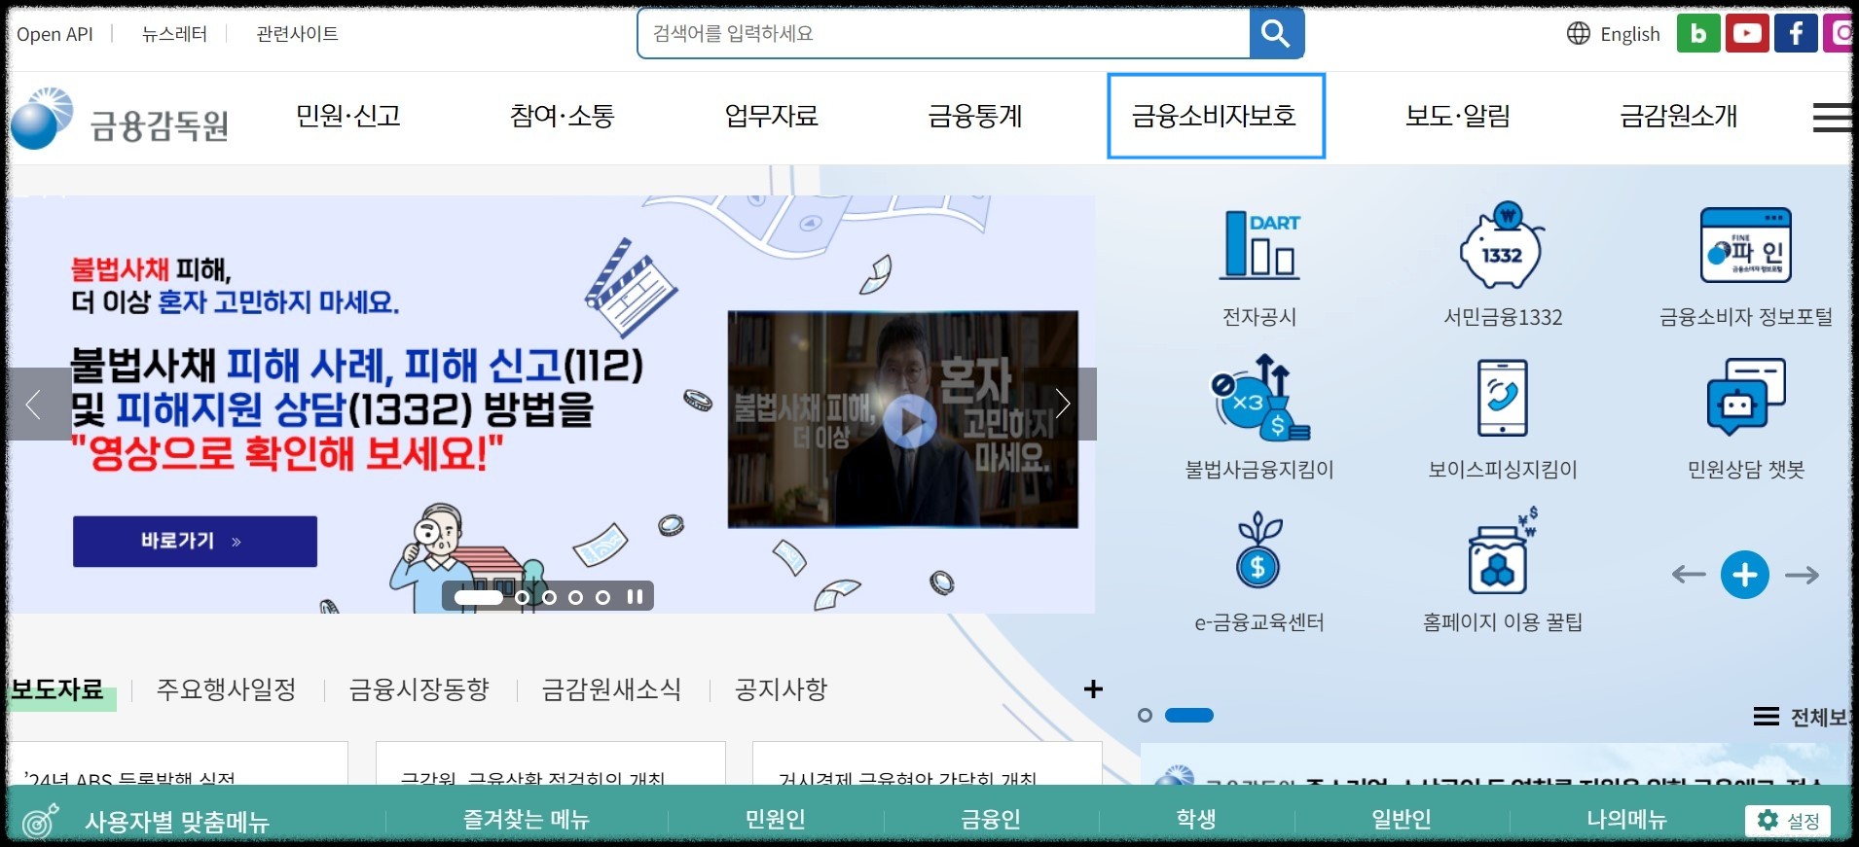Pause the banner slideshow

[635, 597]
